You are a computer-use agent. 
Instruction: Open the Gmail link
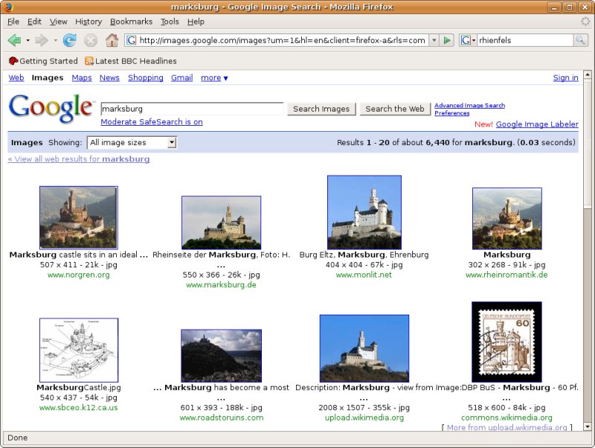tap(181, 77)
